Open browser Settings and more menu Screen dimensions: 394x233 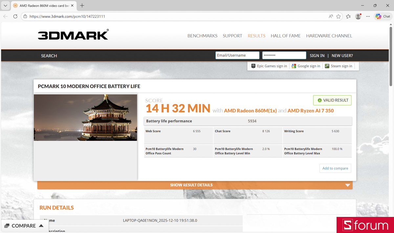click(368, 16)
